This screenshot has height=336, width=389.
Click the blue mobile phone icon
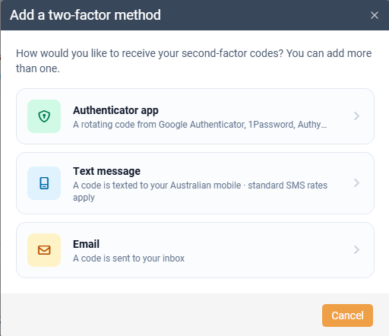pyautogui.click(x=44, y=183)
